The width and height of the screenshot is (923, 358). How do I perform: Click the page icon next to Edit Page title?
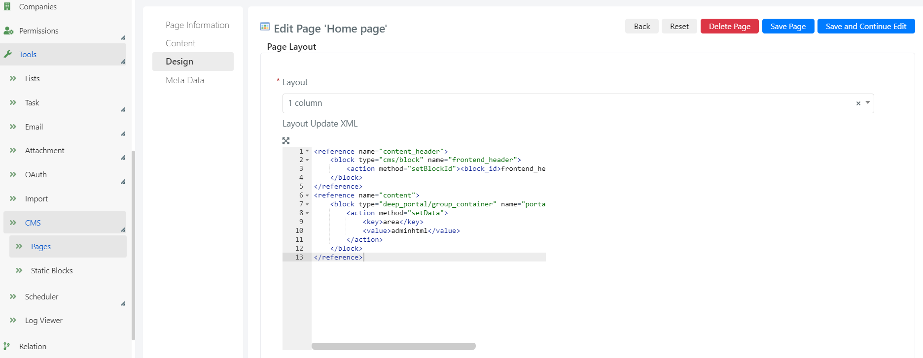tap(265, 27)
